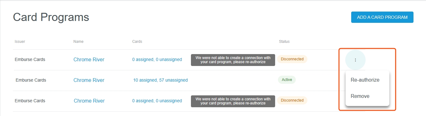Click the last row's re-authorize warning tooltip
The image size is (426, 116).
pos(233,101)
